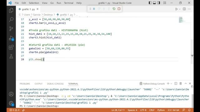Click the debug Step Into button

(x=104, y=9)
